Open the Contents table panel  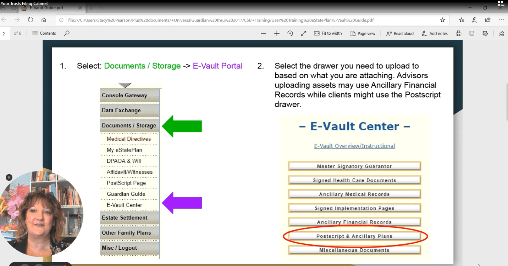click(x=44, y=33)
